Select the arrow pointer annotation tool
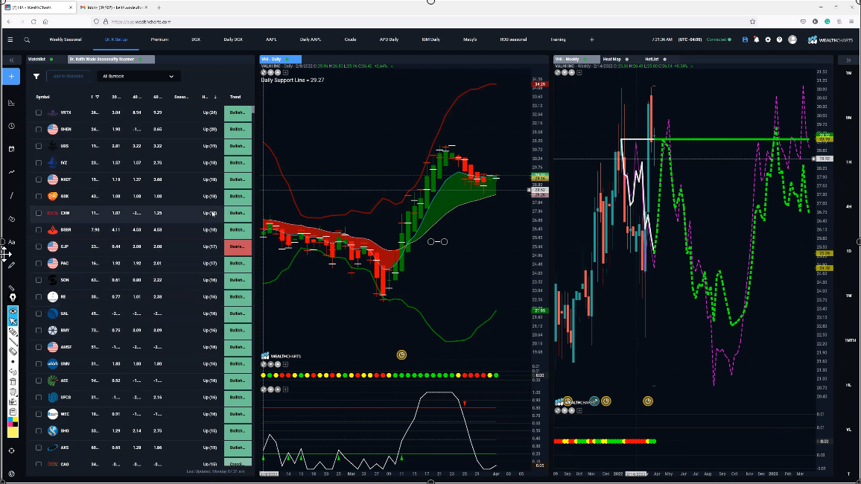The image size is (861, 484). tap(13, 321)
